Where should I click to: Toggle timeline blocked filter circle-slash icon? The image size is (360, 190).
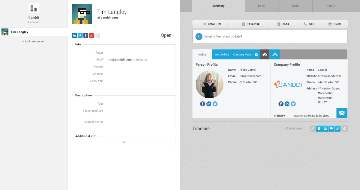tap(345, 129)
